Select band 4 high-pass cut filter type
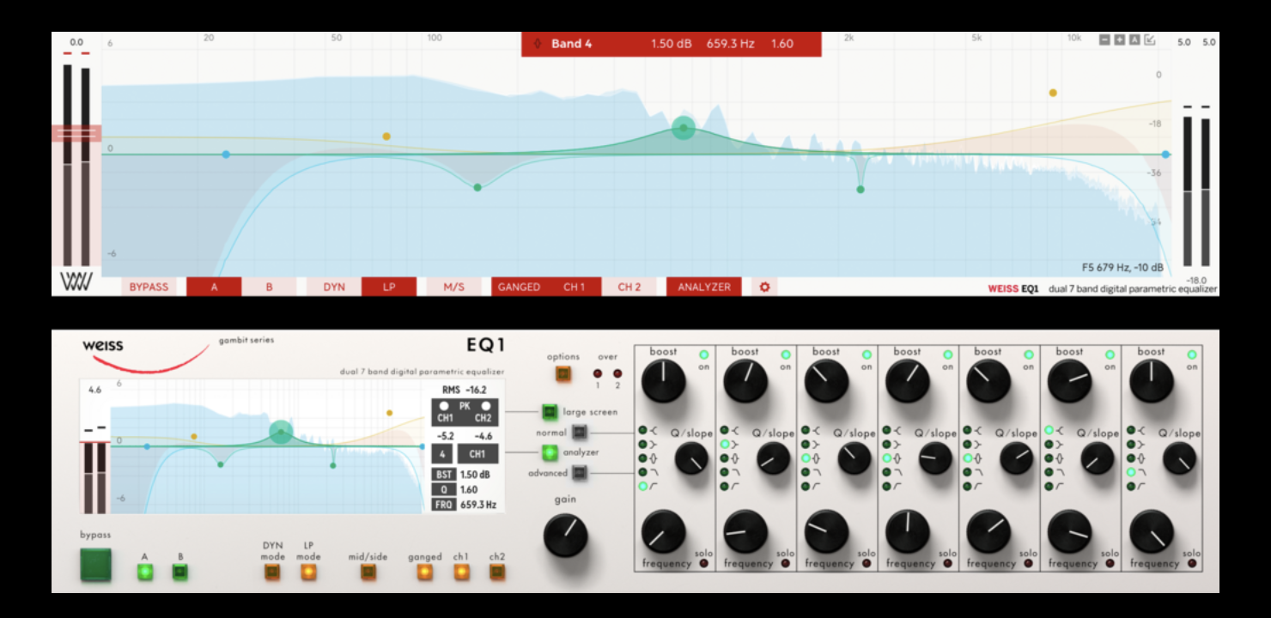Image resolution: width=1271 pixels, height=618 pixels. (x=886, y=487)
